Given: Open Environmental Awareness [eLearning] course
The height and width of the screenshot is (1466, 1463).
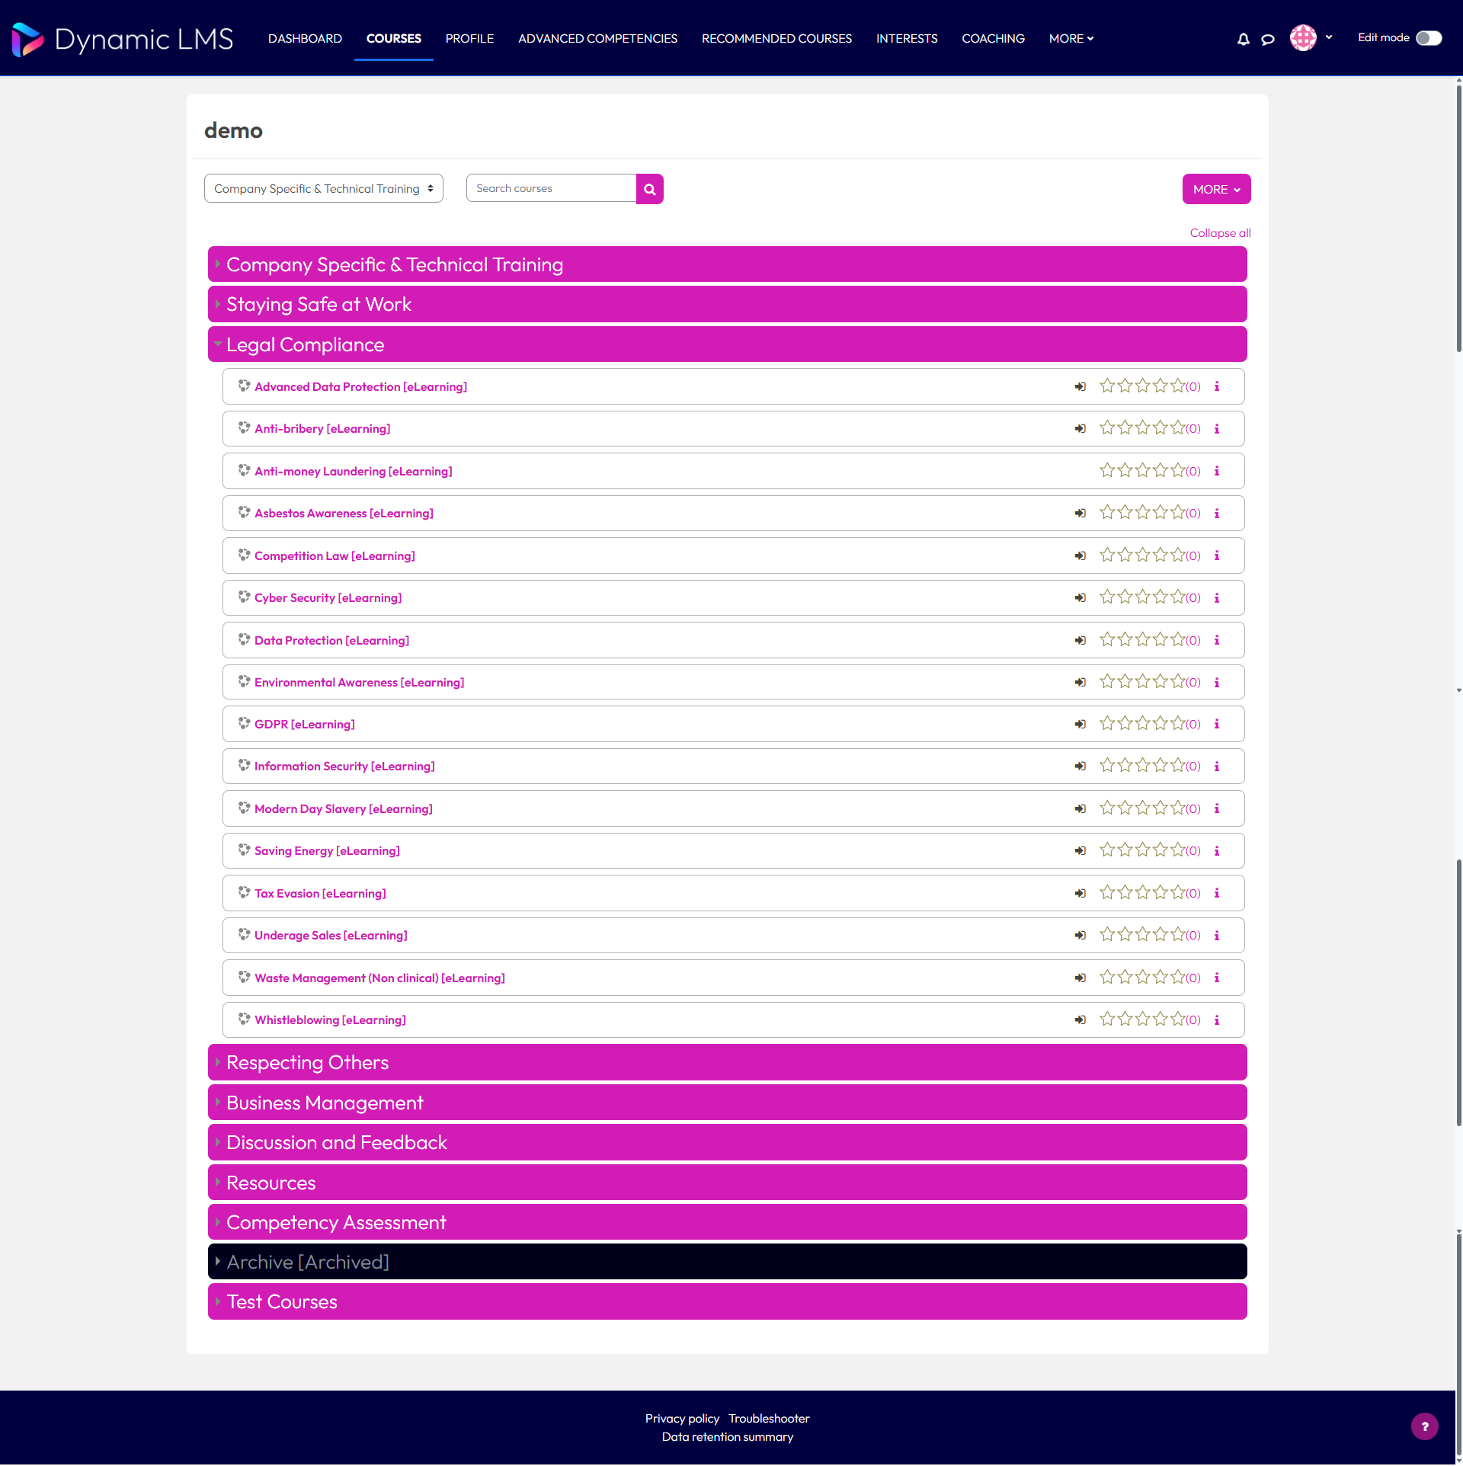Looking at the screenshot, I should (359, 682).
